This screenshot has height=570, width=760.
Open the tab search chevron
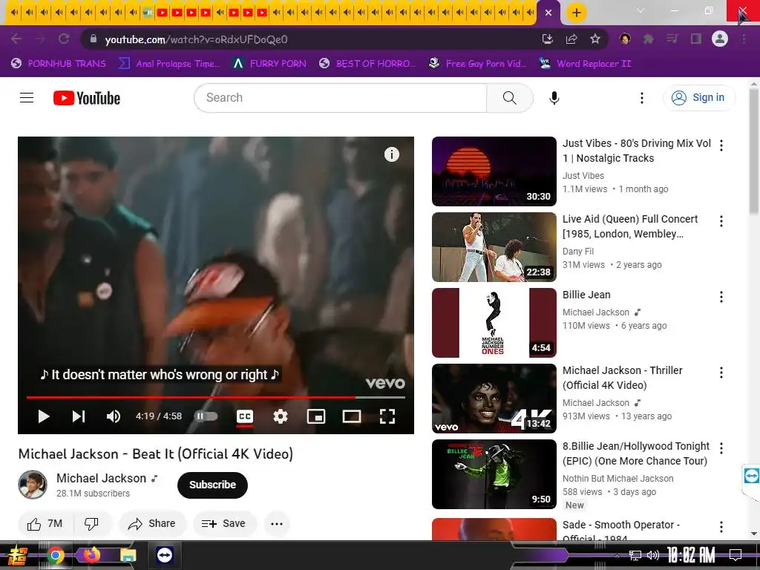pos(641,10)
